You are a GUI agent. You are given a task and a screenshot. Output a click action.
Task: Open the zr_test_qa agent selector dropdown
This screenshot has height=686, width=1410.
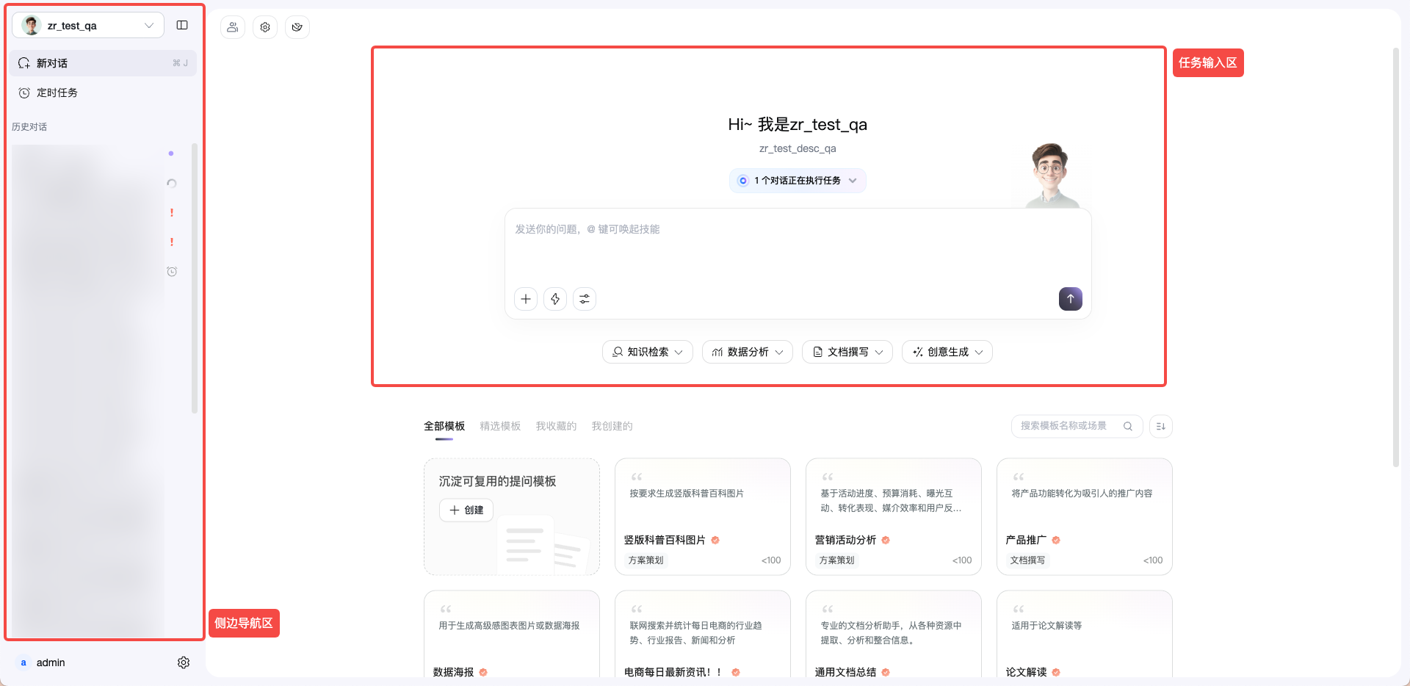tap(88, 26)
